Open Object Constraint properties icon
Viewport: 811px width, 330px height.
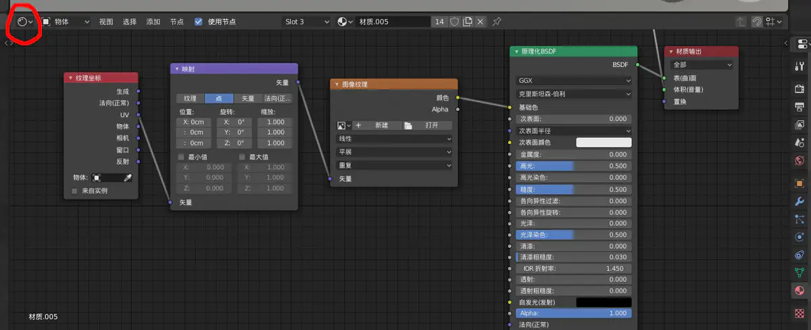(x=800, y=255)
